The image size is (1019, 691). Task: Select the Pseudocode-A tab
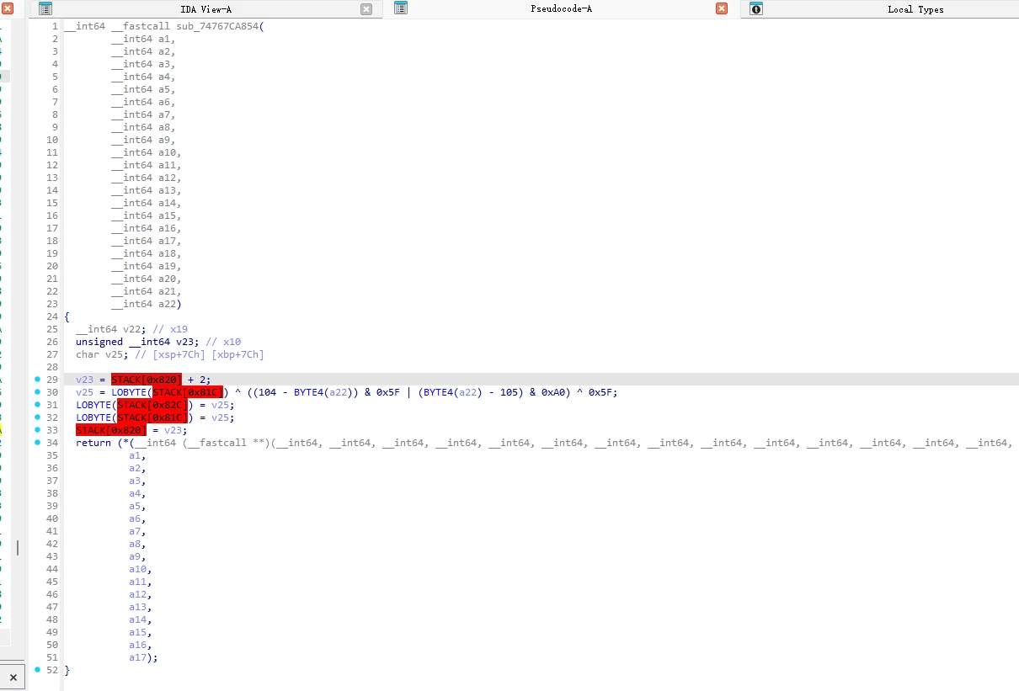coord(561,9)
